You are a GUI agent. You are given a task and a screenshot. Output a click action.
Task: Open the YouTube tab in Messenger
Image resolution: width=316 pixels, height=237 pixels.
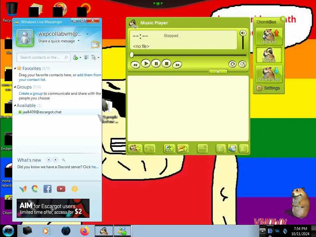(61, 189)
